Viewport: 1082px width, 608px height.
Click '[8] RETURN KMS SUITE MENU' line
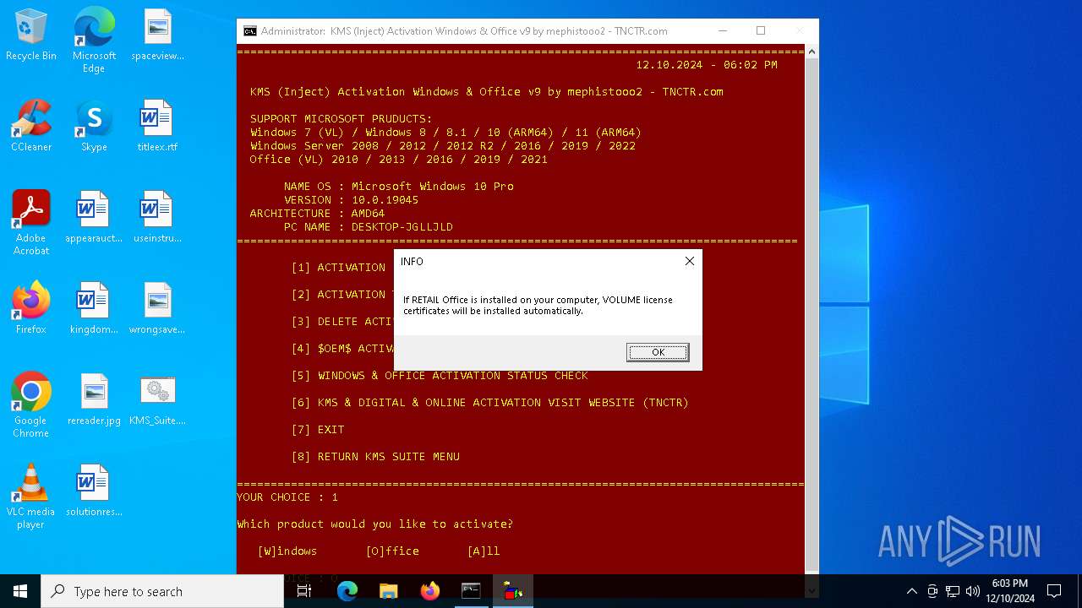(375, 457)
